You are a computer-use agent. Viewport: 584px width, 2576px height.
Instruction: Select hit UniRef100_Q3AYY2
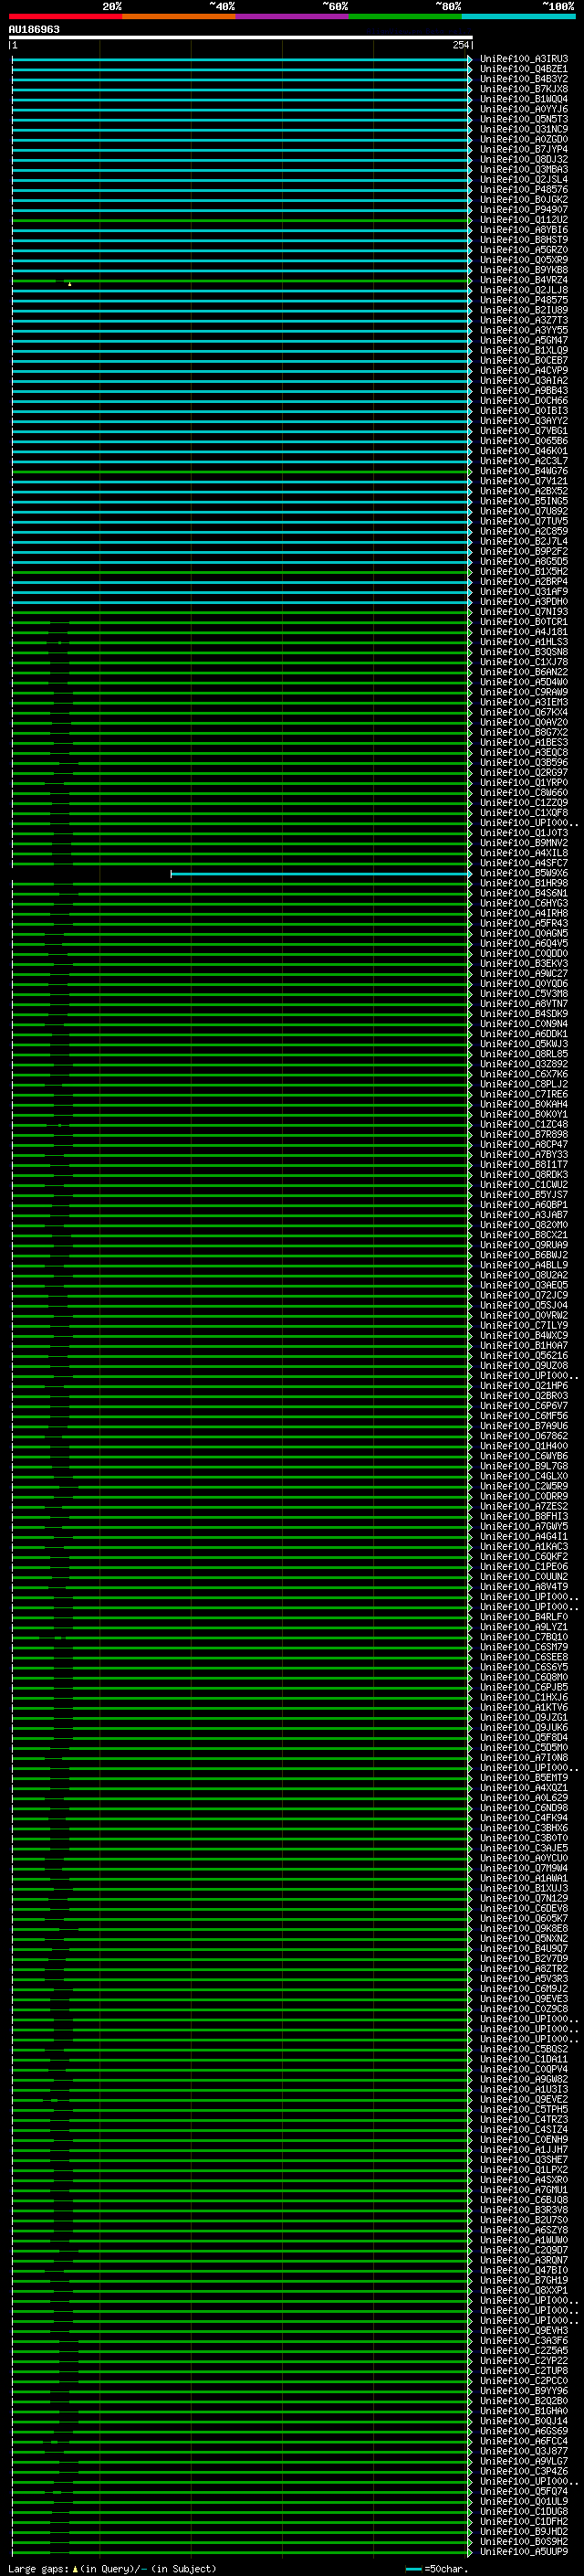pos(524,421)
